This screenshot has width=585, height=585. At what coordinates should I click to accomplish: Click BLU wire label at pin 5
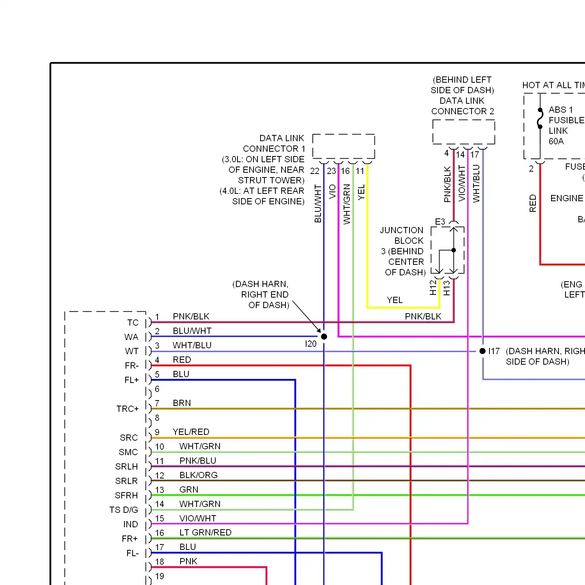(181, 374)
